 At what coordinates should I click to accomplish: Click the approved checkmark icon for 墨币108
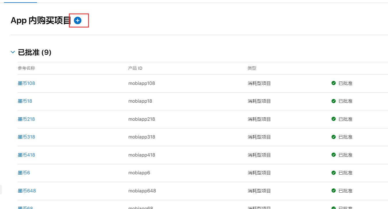click(333, 83)
